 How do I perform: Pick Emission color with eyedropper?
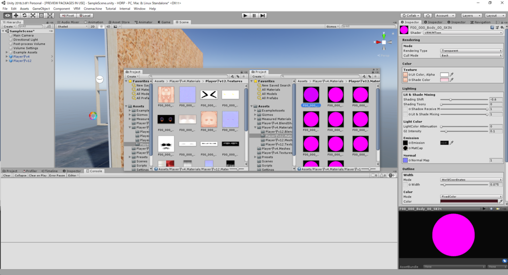[x=451, y=143]
